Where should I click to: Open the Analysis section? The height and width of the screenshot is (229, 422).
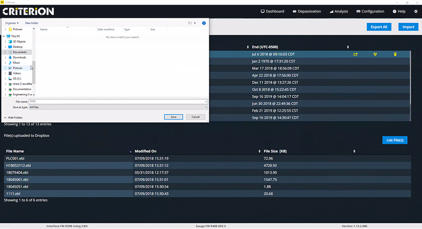pyautogui.click(x=338, y=11)
